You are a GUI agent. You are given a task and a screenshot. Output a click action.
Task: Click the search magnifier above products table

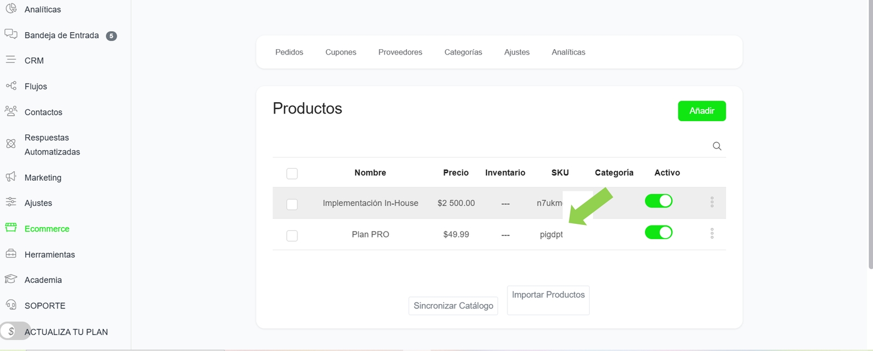[717, 146]
